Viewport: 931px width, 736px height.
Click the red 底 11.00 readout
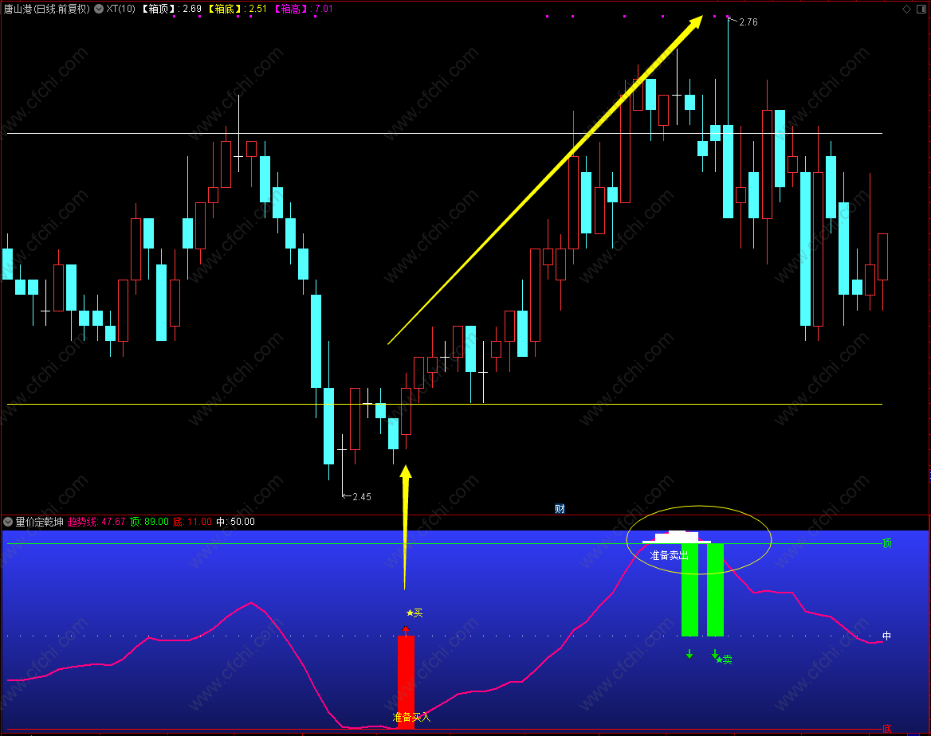(x=192, y=522)
